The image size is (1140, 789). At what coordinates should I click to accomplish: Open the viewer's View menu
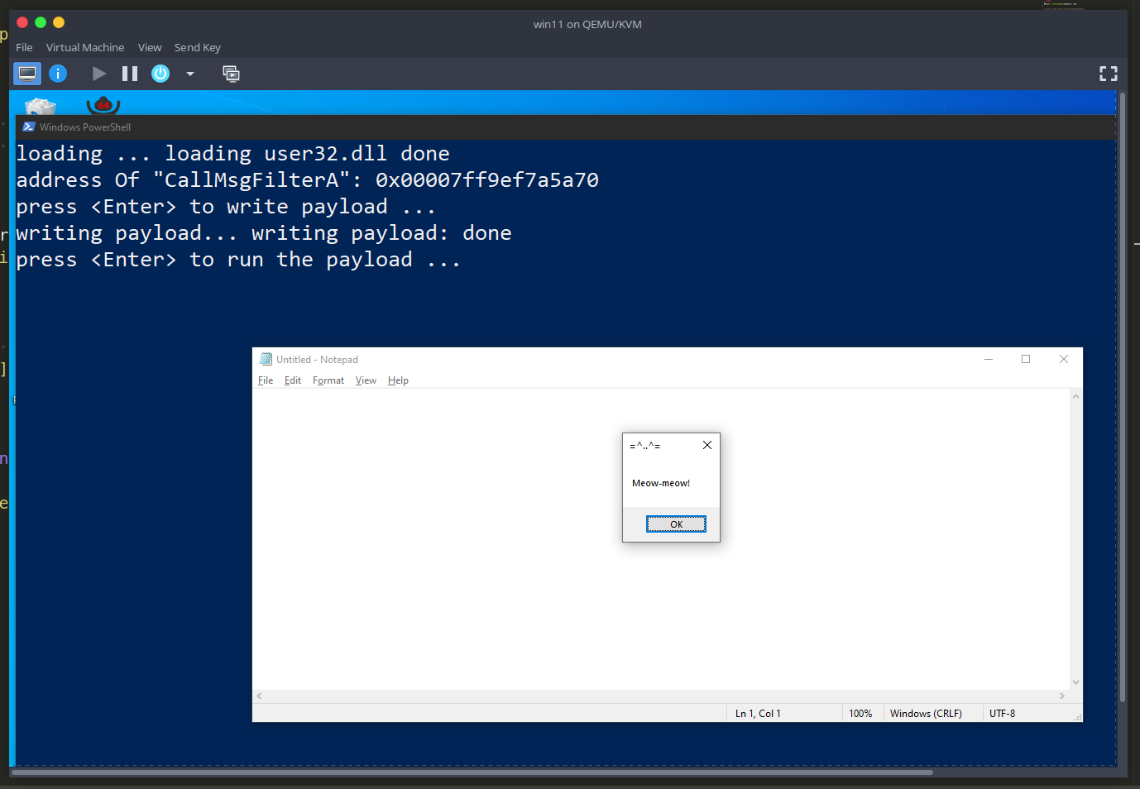pyautogui.click(x=150, y=47)
